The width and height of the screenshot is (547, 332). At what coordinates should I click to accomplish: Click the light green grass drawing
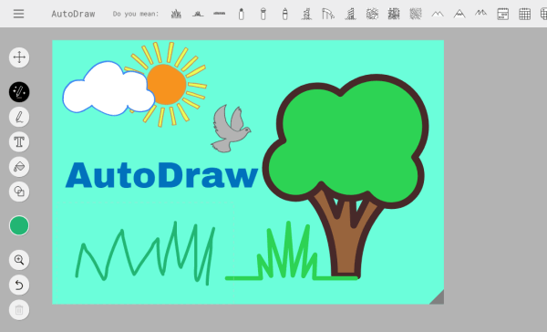point(292,252)
